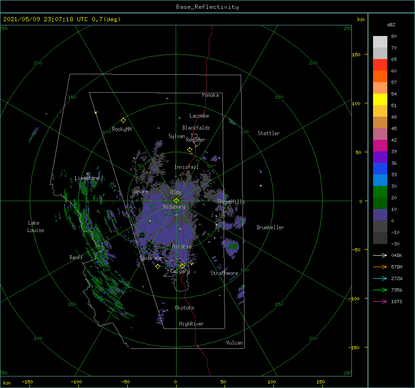The width and height of the screenshot is (415, 388).
Task: Select the blue 36-33 dBZ legend swatch
Action: pyautogui.click(x=380, y=169)
